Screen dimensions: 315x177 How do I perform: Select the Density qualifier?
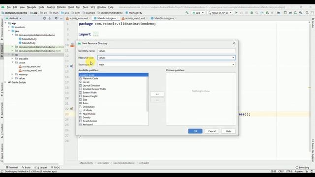87,118
